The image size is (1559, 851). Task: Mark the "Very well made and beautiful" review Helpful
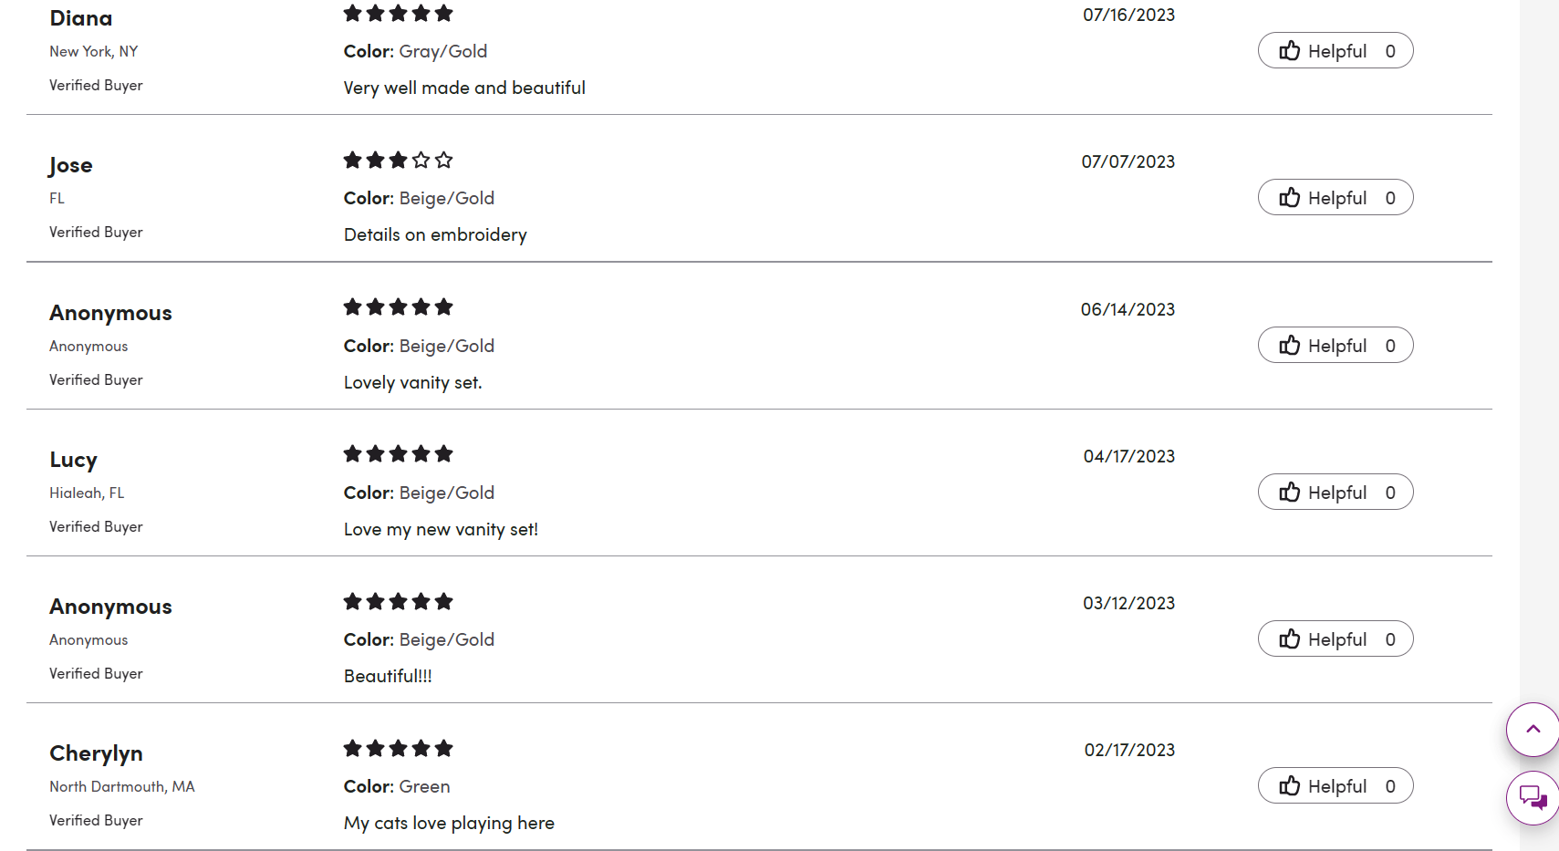pos(1336,51)
